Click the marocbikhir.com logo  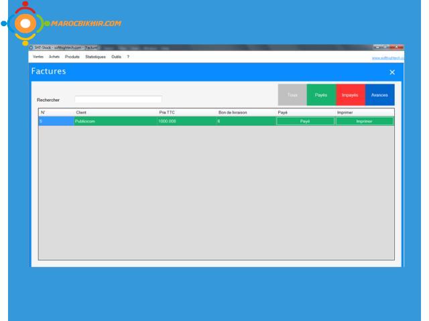[61, 23]
